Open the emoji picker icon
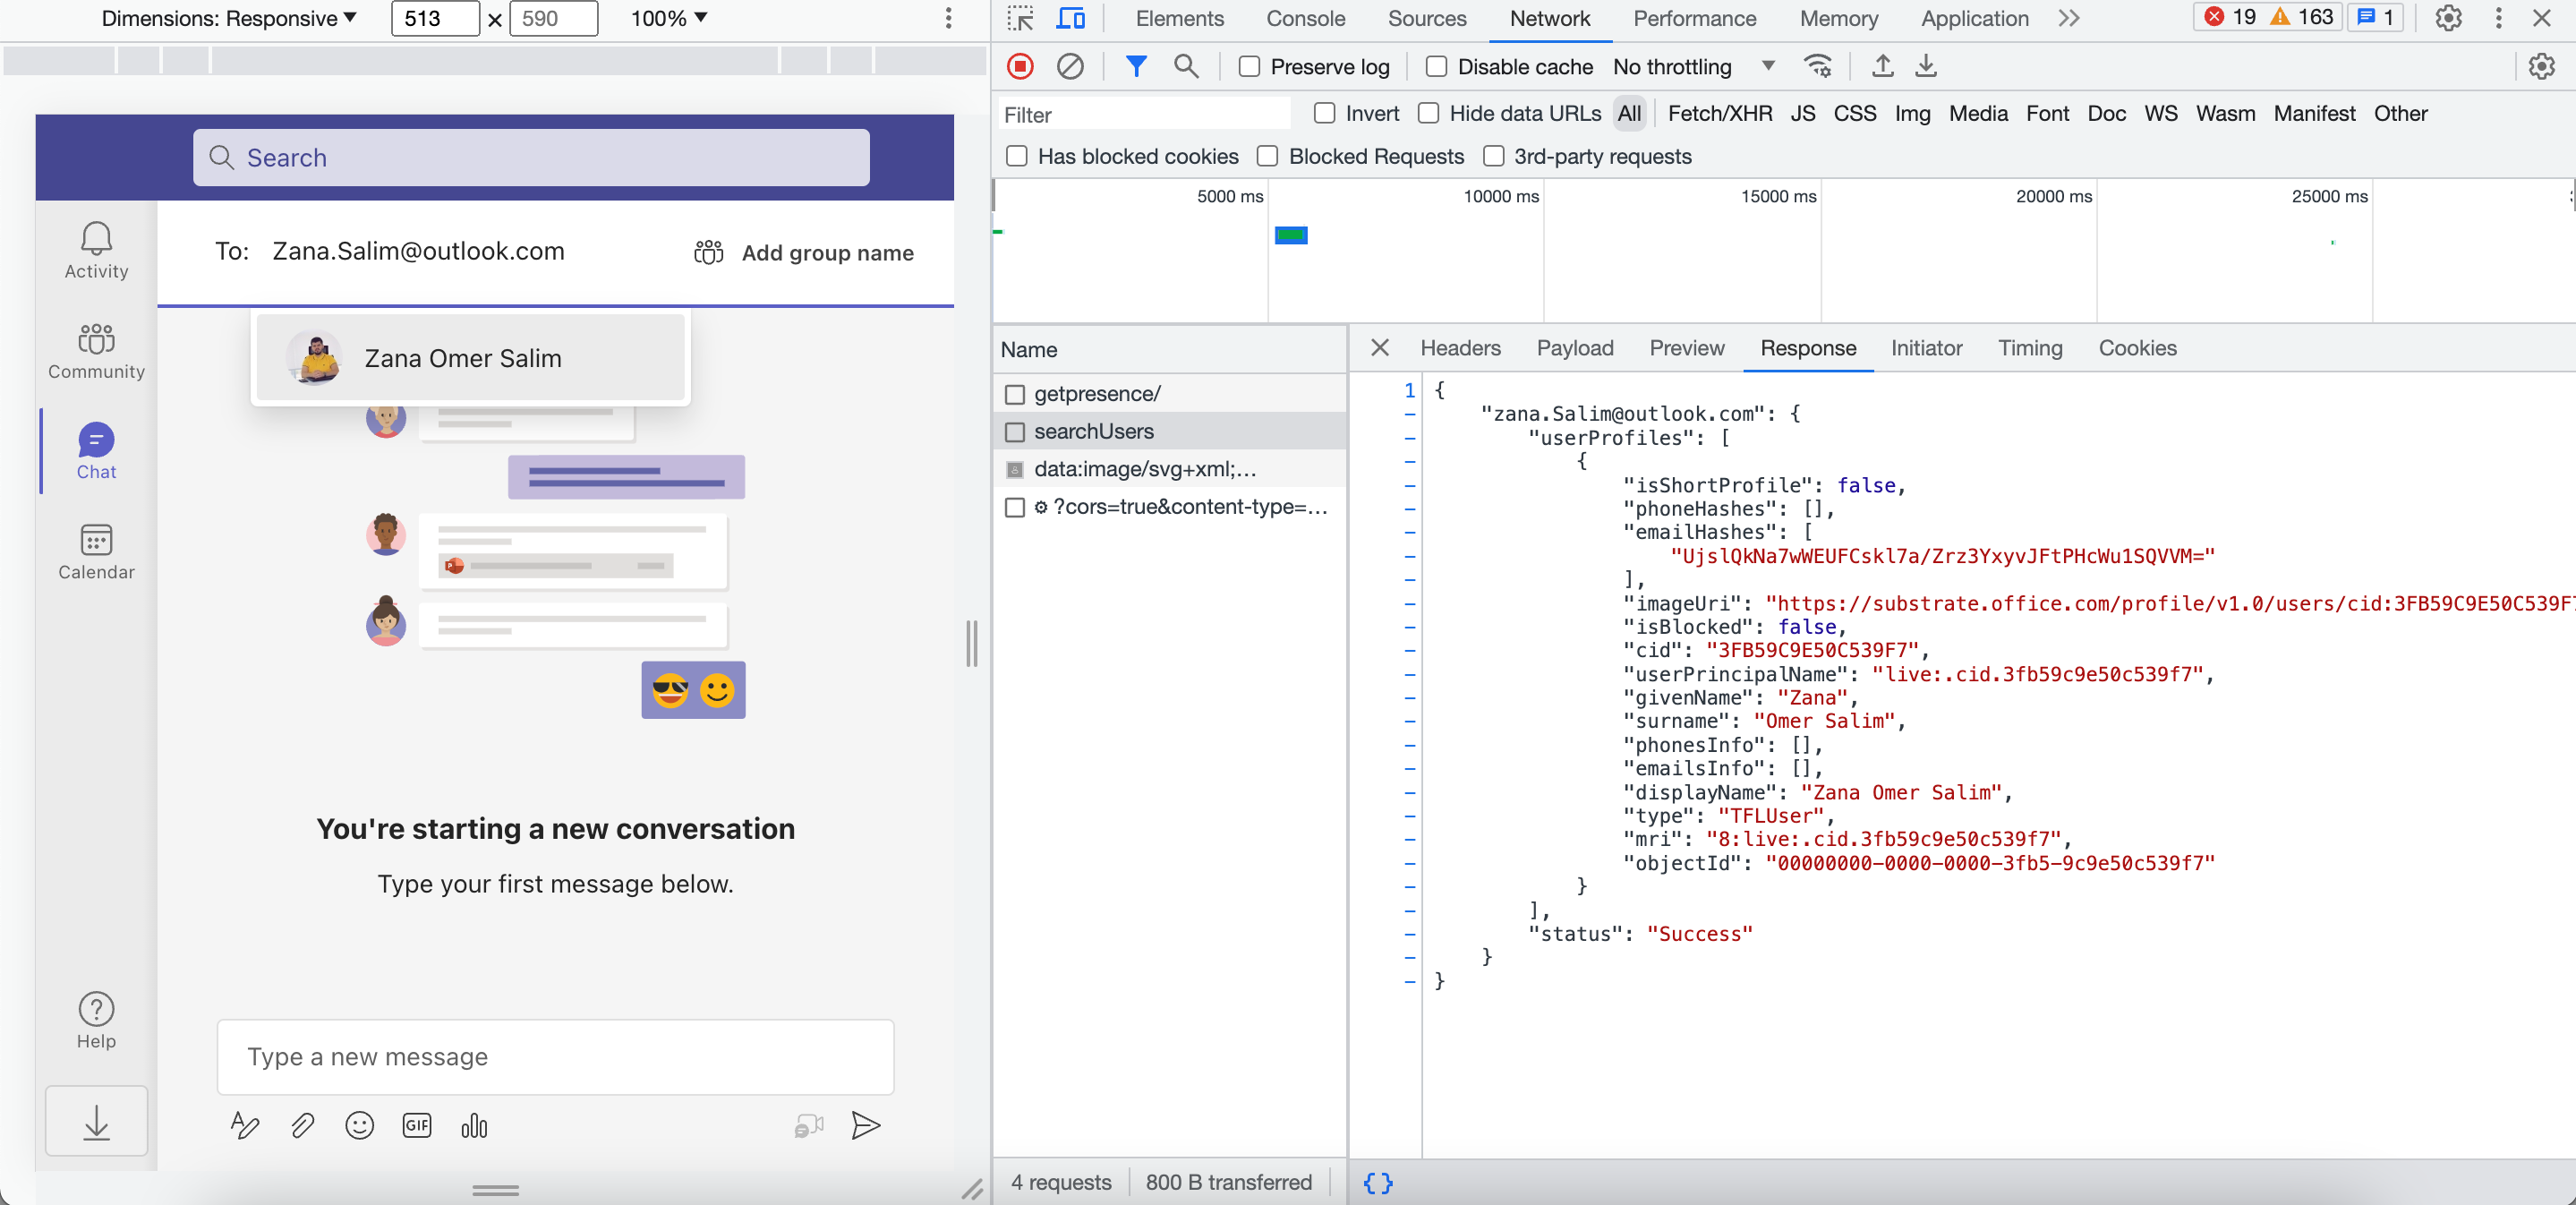 pyautogui.click(x=359, y=1125)
